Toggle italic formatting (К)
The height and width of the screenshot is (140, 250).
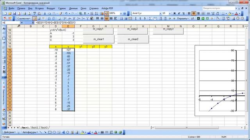coord(179,14)
